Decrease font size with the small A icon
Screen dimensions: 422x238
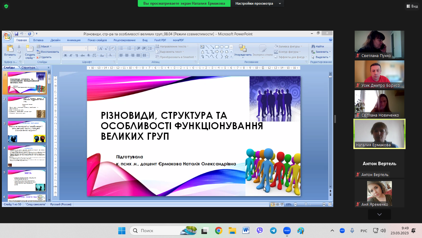pyautogui.click(x=106, y=48)
